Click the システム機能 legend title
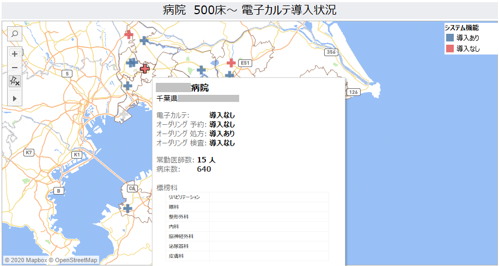 461,28
